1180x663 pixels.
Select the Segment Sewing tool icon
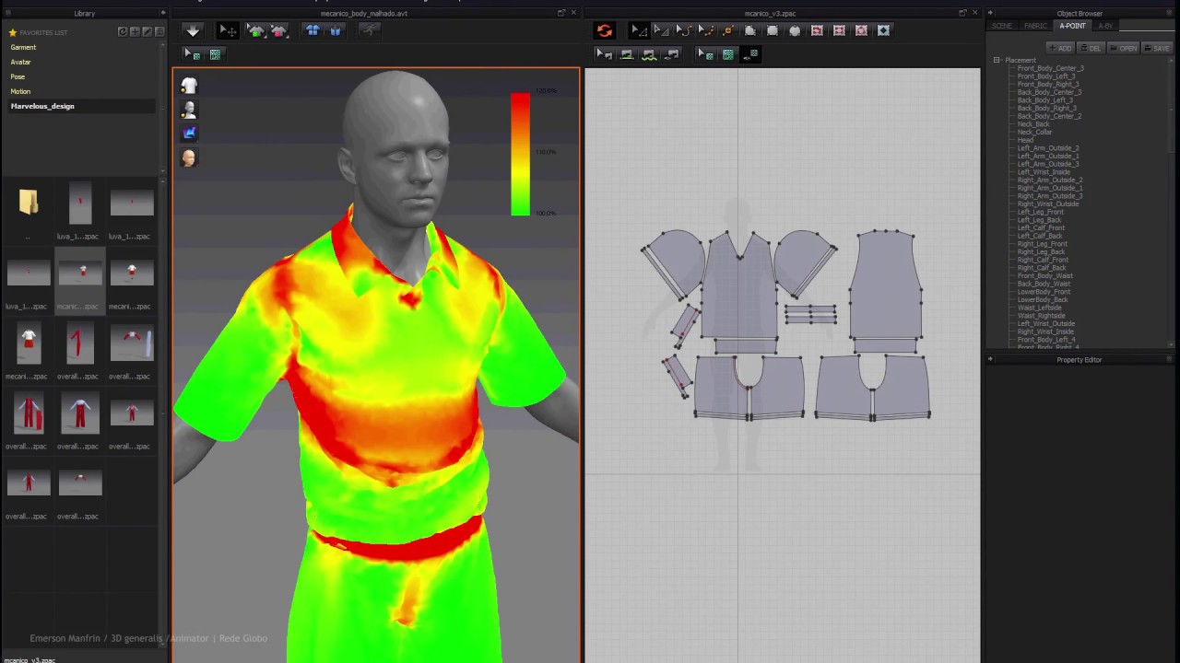627,54
